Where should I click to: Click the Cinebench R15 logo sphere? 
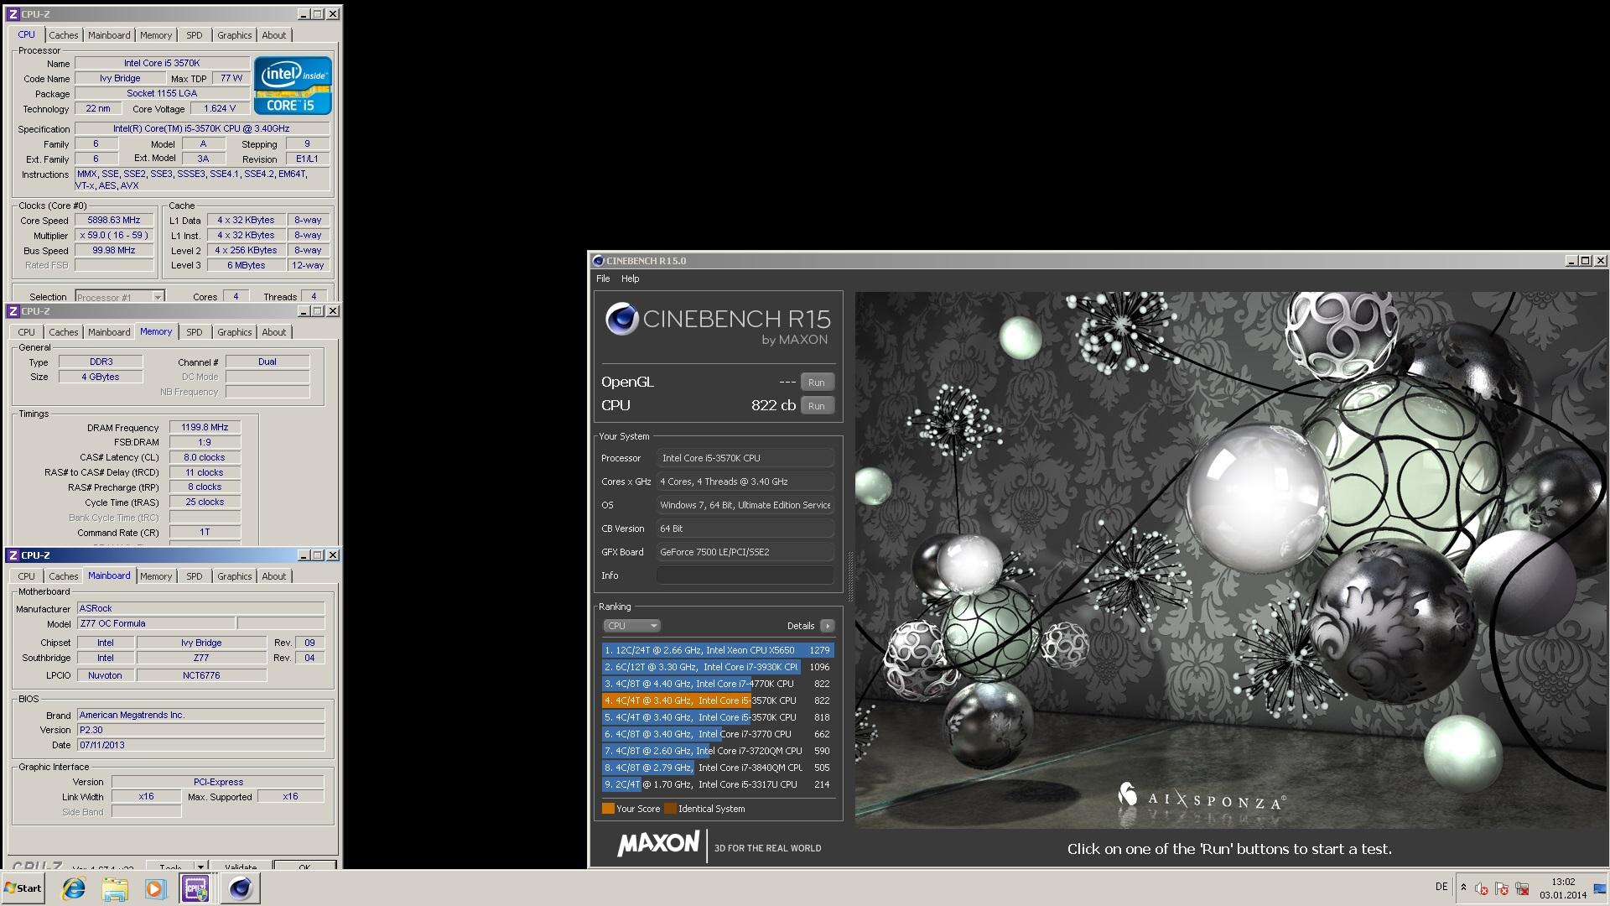click(622, 319)
